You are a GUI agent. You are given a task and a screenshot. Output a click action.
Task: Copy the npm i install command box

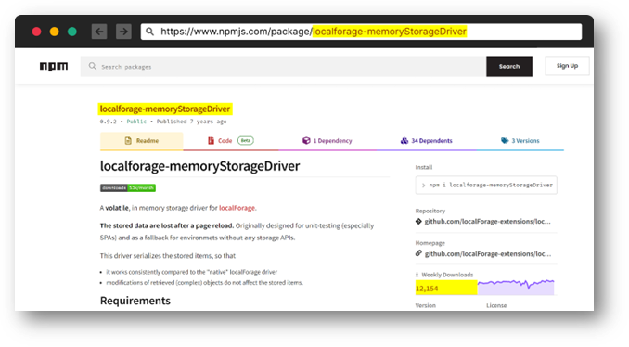[x=486, y=185]
